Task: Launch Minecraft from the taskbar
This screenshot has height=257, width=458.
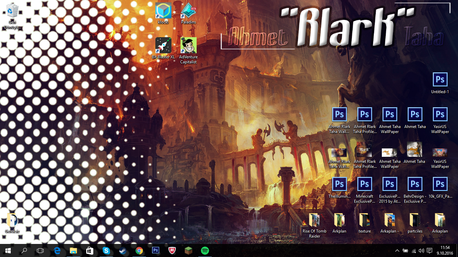Action: click(188, 250)
